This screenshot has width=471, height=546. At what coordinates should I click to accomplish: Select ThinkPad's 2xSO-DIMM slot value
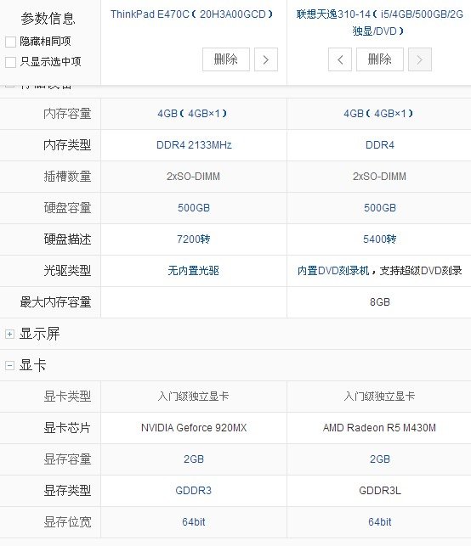193,176
